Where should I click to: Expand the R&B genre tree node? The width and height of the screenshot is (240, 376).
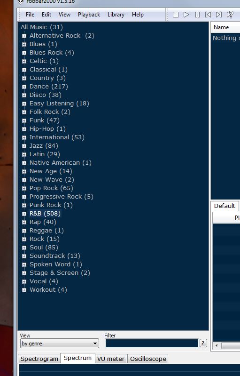click(24, 214)
